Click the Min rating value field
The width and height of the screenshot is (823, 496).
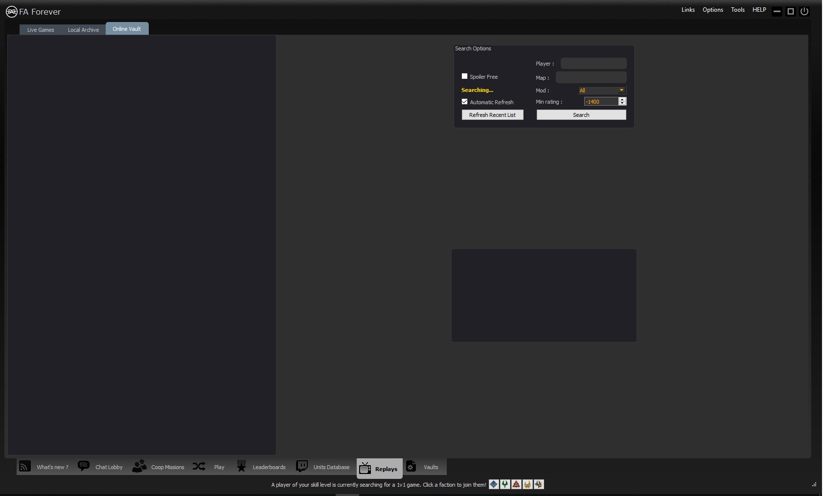pos(599,101)
